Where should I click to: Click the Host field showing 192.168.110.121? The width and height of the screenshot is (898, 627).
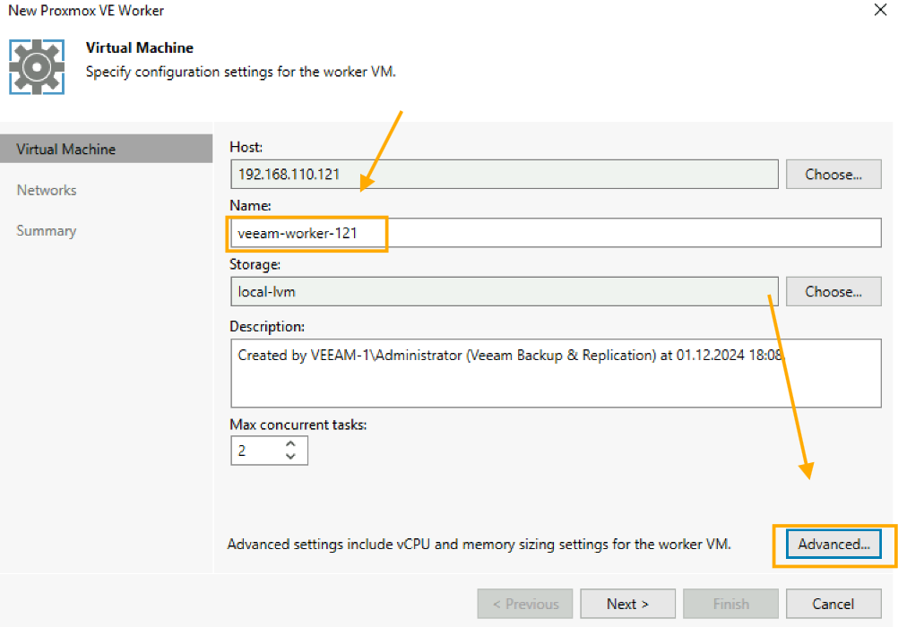click(504, 175)
